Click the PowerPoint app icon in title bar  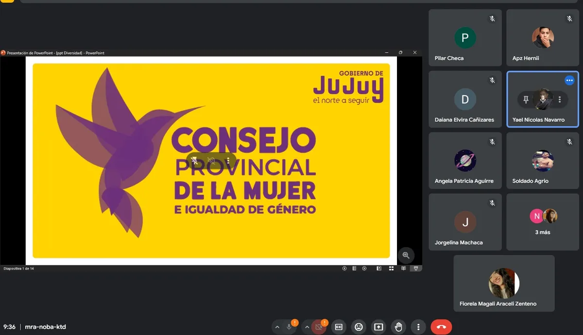point(3,52)
